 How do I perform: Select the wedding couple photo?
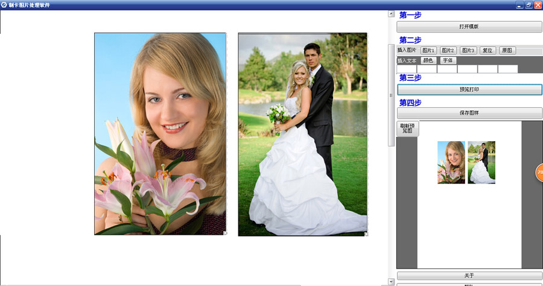point(303,135)
